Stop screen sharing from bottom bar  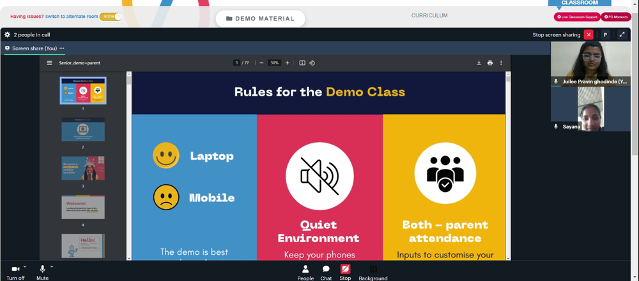[345, 273]
